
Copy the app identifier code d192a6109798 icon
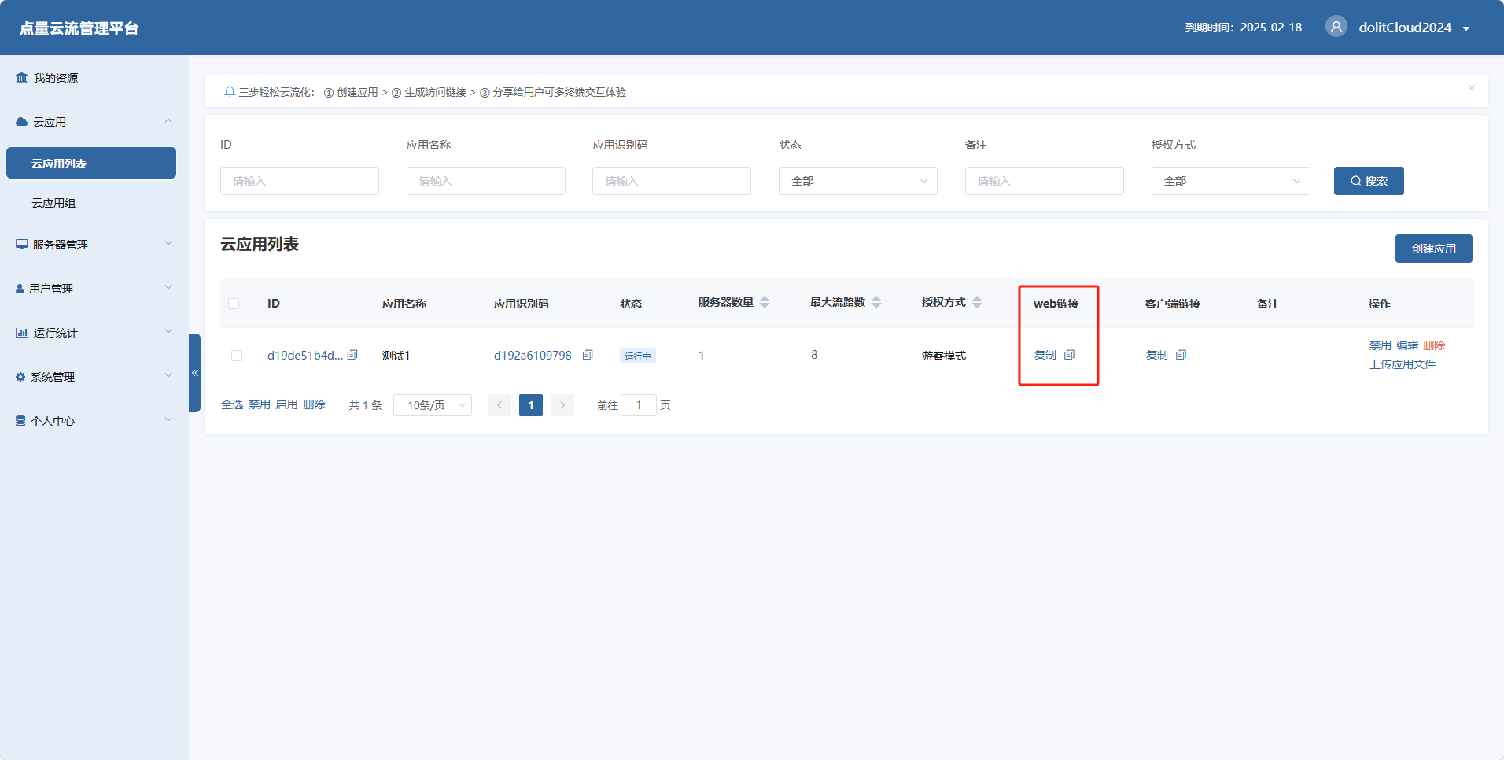(x=588, y=355)
